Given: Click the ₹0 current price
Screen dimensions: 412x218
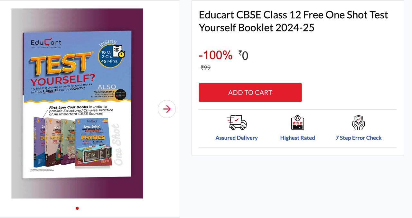Looking at the screenshot, I should [243, 56].
